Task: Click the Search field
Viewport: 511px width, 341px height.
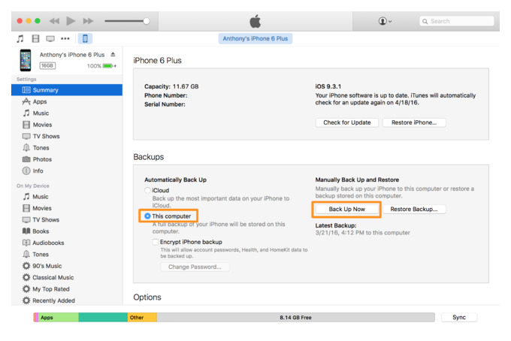Action: [457, 21]
